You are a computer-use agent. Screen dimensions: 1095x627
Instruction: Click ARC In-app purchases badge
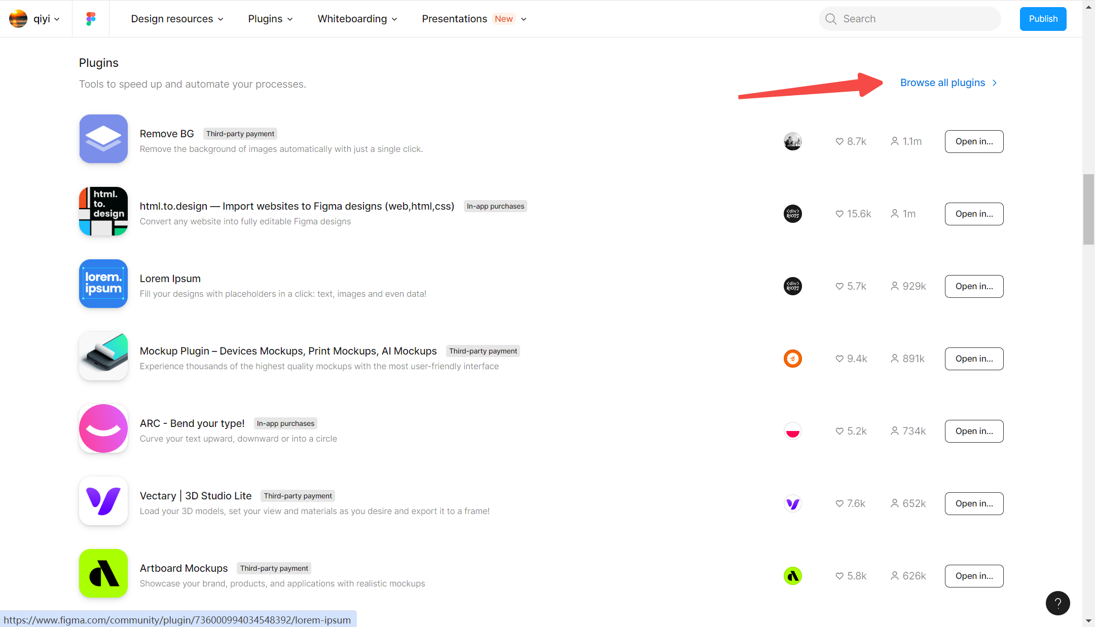point(285,423)
